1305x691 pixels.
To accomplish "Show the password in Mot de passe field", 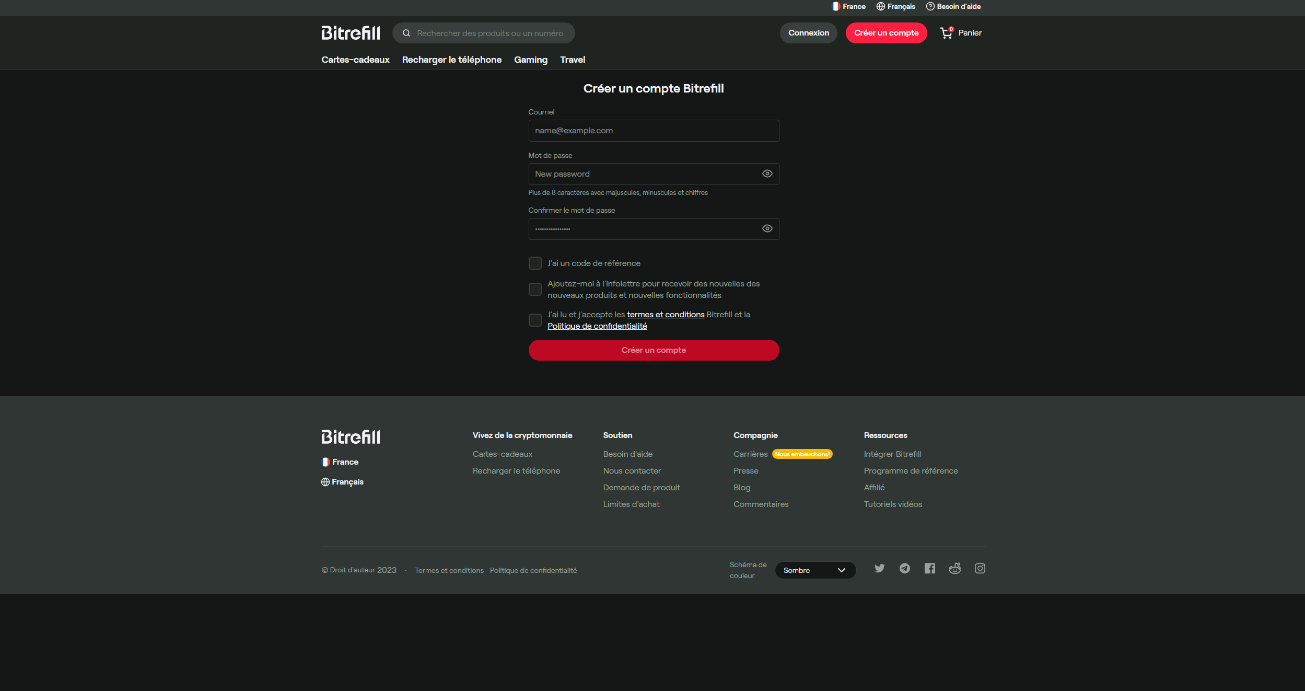I will [x=767, y=174].
